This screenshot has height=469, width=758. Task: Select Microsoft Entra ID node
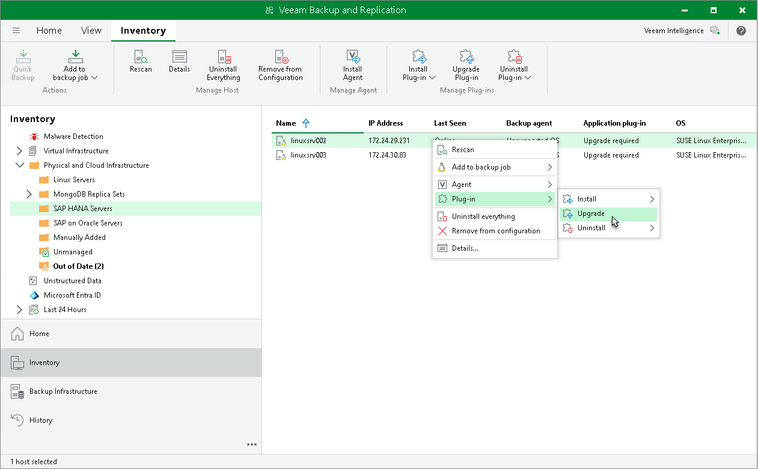(x=72, y=295)
